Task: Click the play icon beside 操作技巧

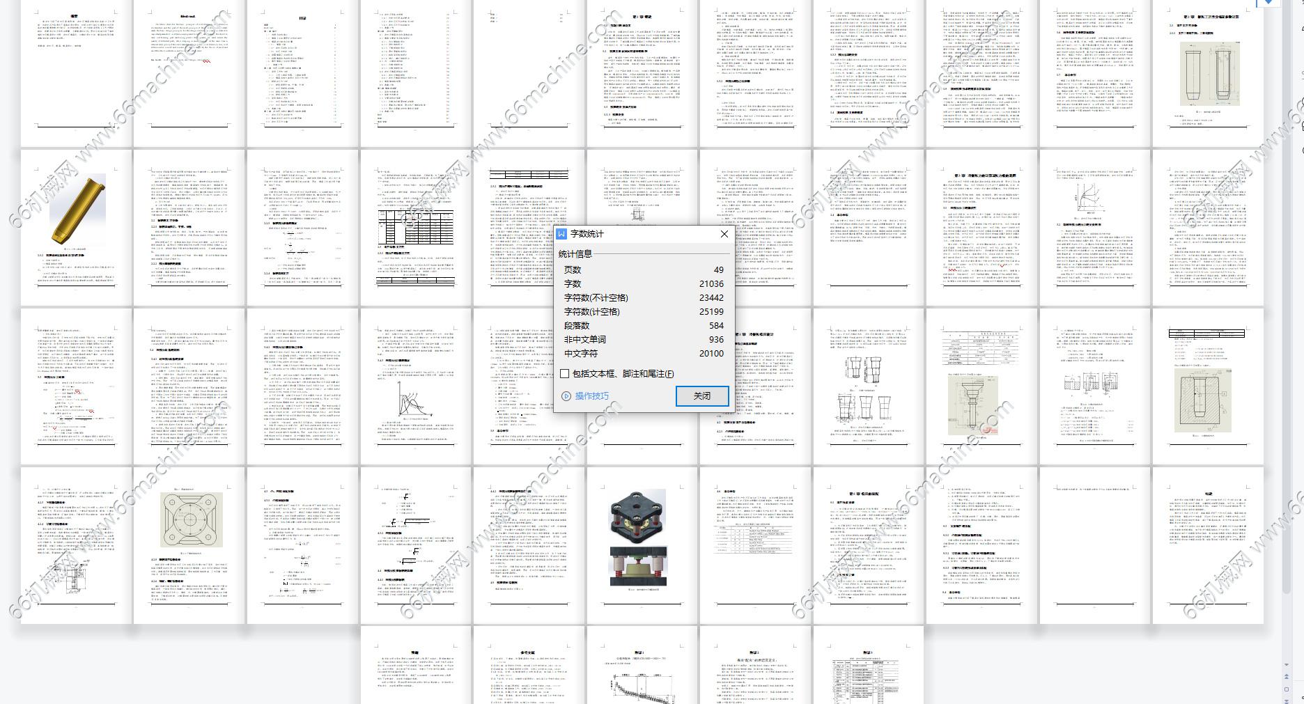Action: pos(566,396)
